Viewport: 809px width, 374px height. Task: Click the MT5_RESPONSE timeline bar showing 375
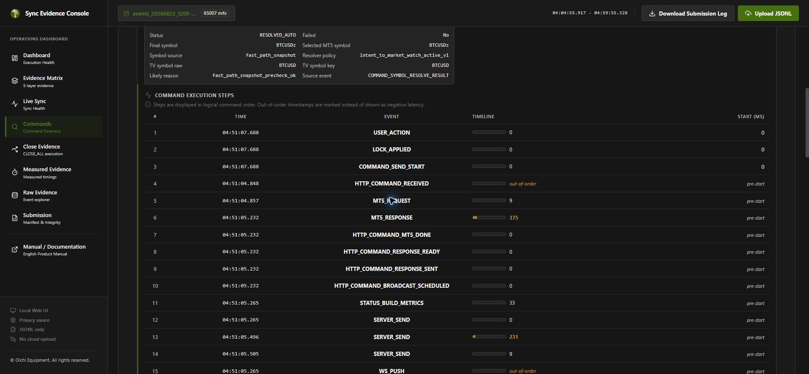click(489, 218)
